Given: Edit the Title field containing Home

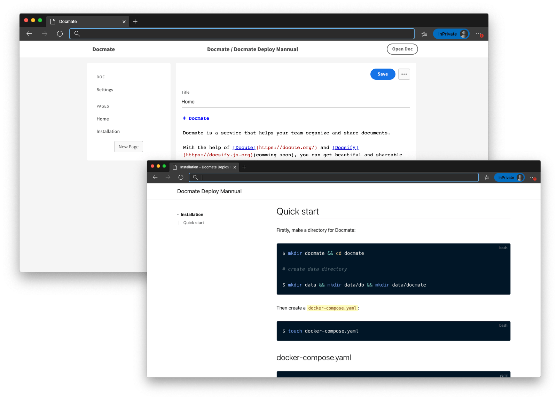Looking at the screenshot, I should point(296,102).
